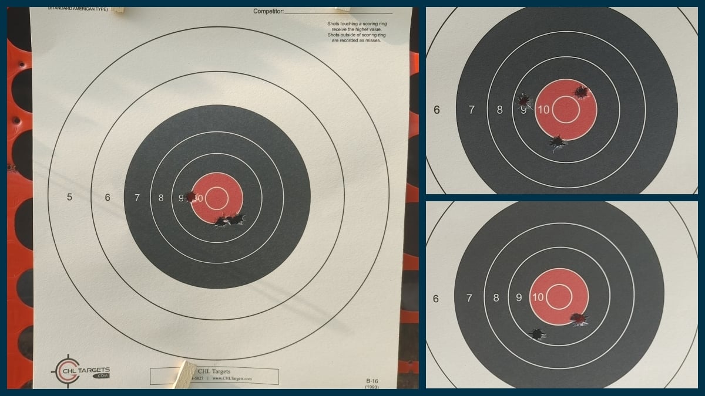Open the bottom-right close-up target photo
This screenshot has height=396, width=705.
pos(562,295)
